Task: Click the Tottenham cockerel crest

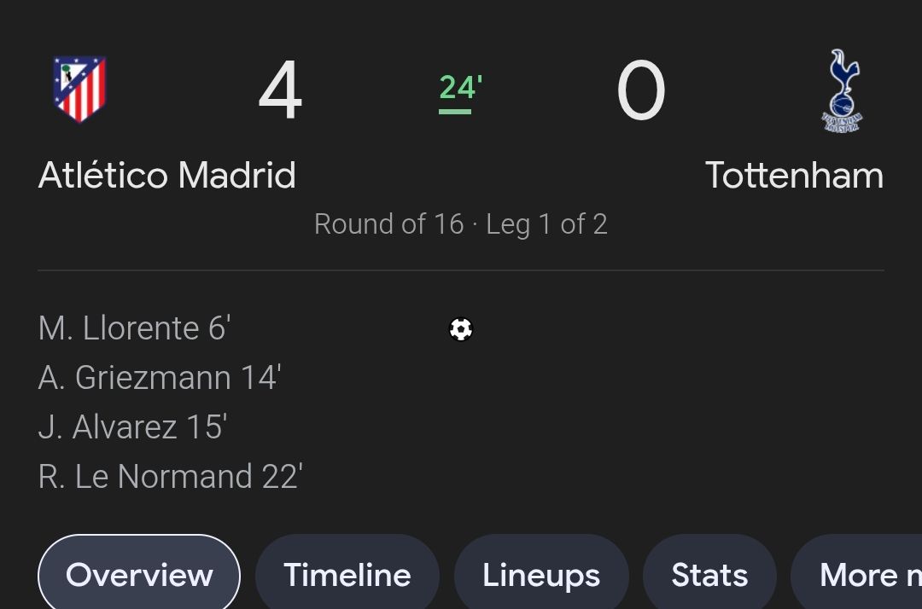Action: coord(842,90)
